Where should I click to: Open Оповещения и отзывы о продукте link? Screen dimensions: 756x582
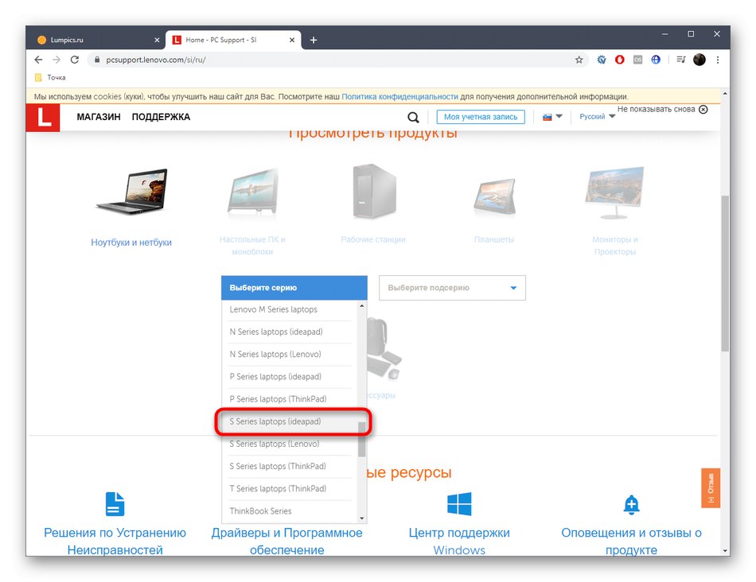631,541
